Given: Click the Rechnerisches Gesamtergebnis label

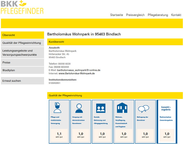Looking at the screenshot, I should (x=166, y=119).
